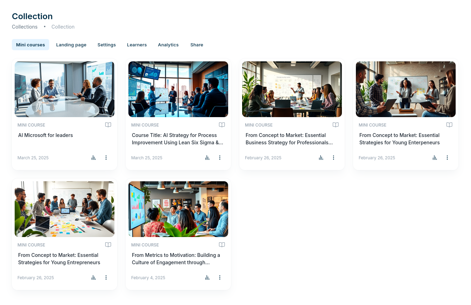471x305 pixels.
Task: Open Essential Business Strategy for Professionals course title
Action: click(x=289, y=139)
